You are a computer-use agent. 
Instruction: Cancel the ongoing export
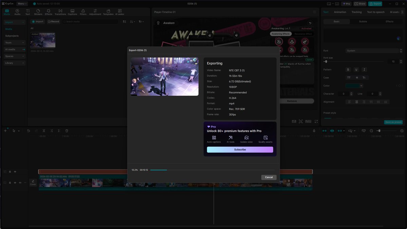269,177
